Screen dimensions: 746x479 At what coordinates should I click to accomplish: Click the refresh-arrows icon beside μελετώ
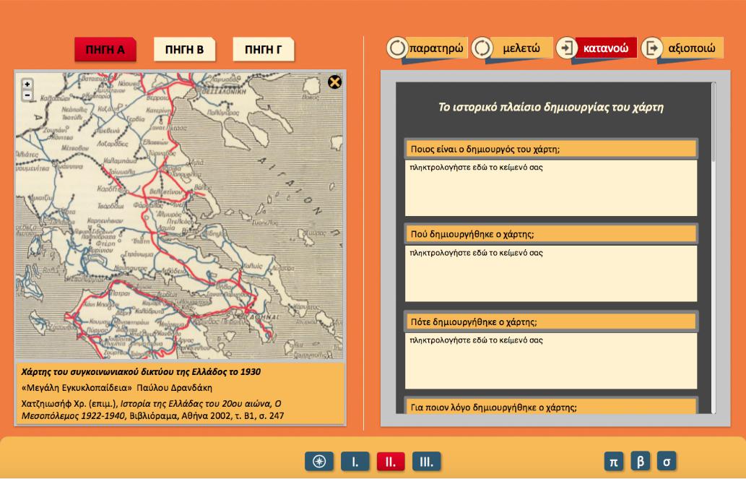click(482, 48)
